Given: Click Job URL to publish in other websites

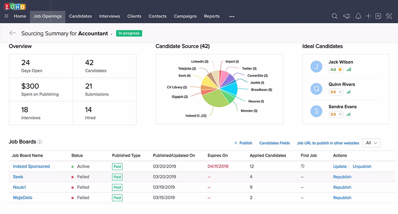Looking at the screenshot, I should pos(328,143).
